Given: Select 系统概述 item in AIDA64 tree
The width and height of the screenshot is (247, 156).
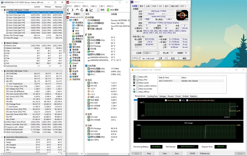Looking at the screenshot, I should 77,22.
